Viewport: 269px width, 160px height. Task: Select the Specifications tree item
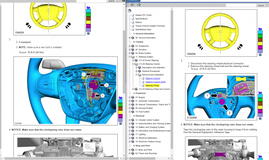pos(141,19)
